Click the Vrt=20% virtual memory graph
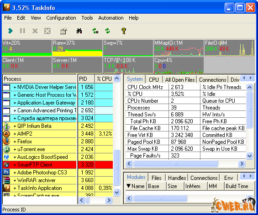Viewport: 258px width, 215px height. click(26, 48)
